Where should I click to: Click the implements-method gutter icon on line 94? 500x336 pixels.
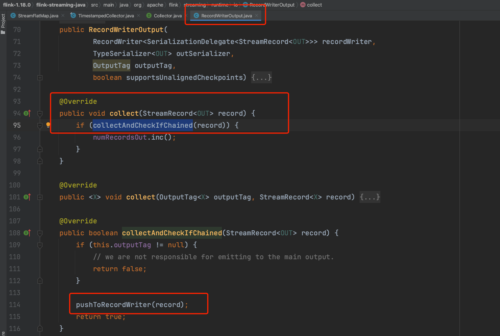(27, 113)
